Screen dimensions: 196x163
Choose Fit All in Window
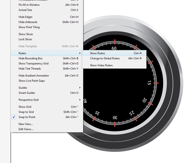[47, 5]
